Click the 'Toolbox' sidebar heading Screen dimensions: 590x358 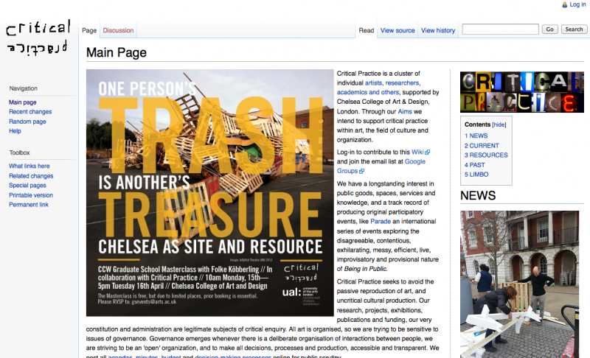tap(20, 153)
